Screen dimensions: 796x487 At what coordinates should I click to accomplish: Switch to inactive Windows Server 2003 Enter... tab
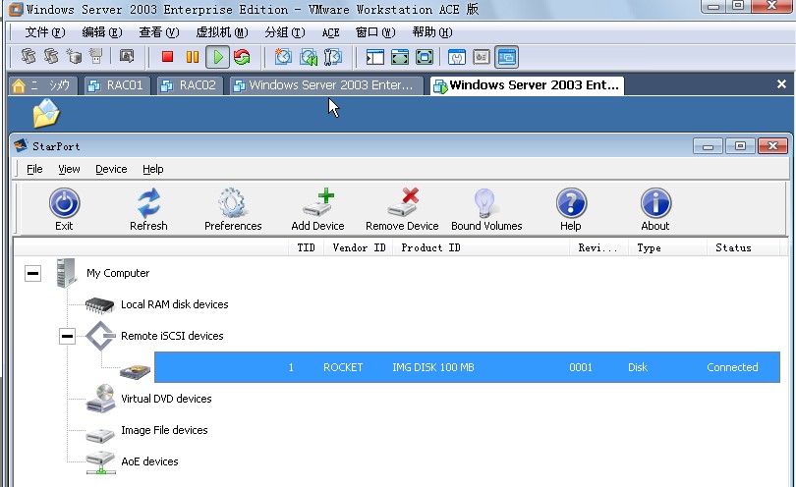[x=326, y=85]
